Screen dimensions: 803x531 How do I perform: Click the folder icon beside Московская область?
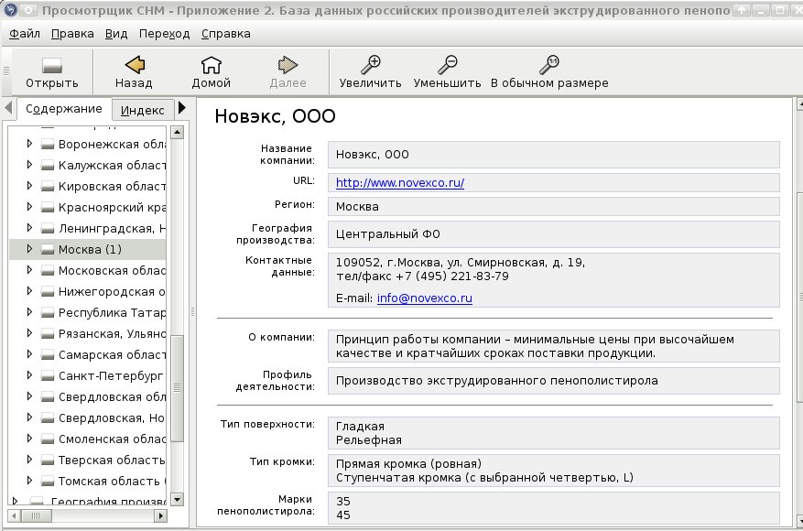click(x=48, y=270)
